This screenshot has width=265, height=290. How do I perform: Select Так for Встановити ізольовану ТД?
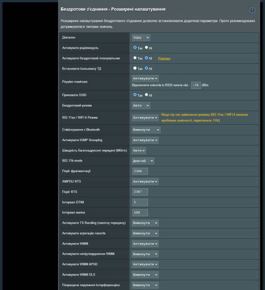(x=135, y=68)
